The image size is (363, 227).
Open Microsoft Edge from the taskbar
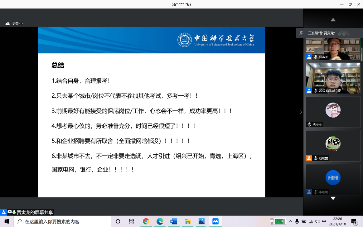160,221
